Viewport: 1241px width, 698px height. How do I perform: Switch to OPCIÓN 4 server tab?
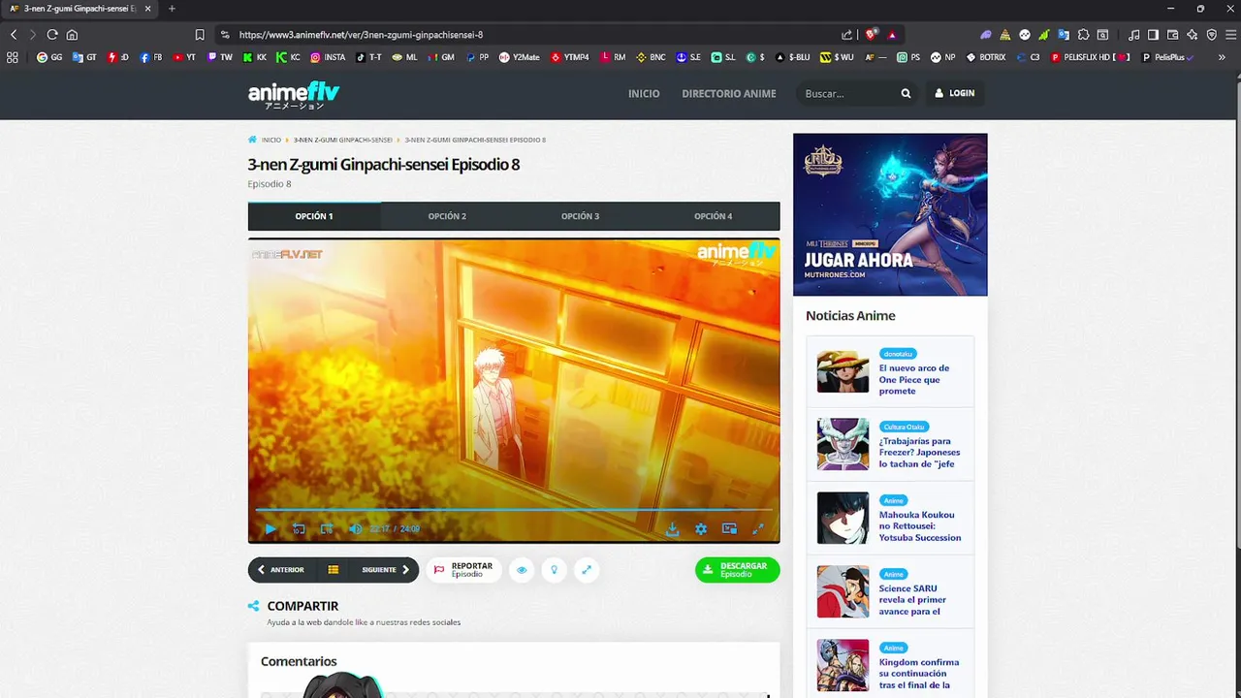713,216
